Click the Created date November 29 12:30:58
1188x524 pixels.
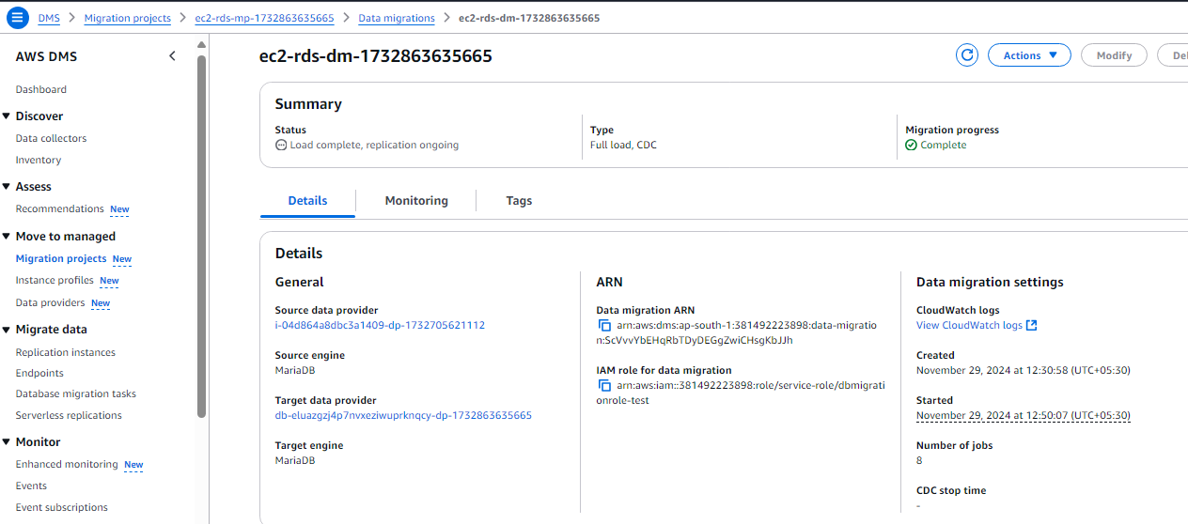tap(1024, 370)
